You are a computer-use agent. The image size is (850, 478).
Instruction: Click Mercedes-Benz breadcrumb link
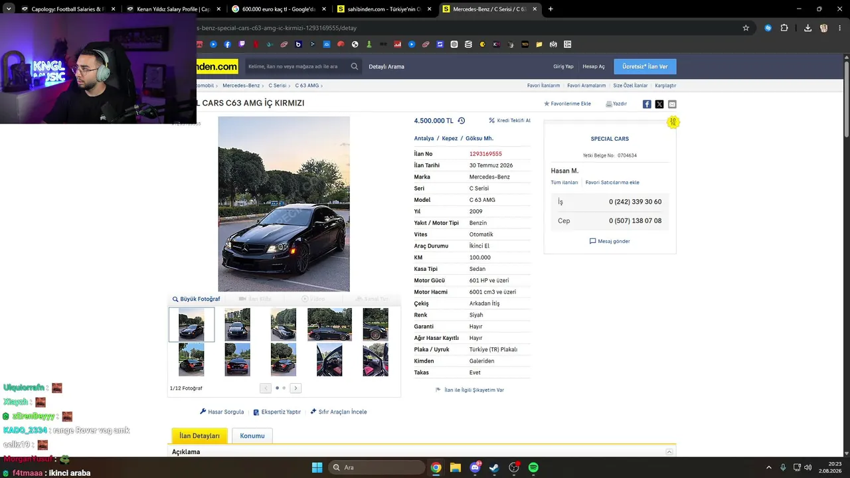(241, 86)
